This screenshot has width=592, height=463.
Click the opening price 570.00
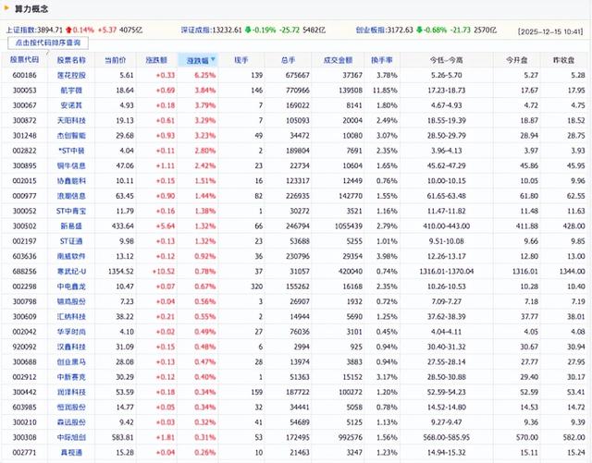coord(527,437)
